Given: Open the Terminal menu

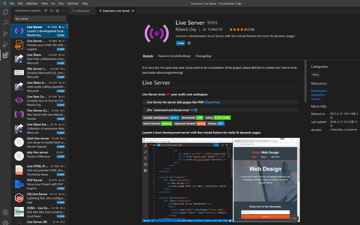Looking at the screenshot, I should 72,4.
